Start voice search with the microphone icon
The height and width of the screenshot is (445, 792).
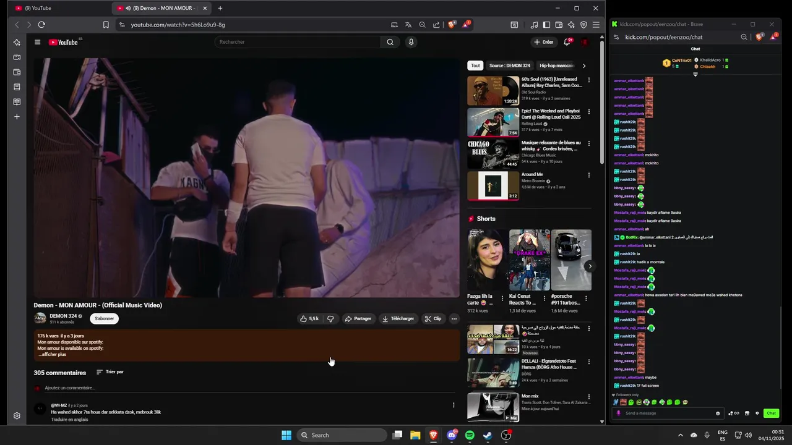(411, 42)
